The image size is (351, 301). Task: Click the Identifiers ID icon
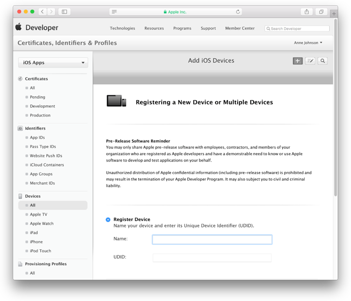(20, 128)
